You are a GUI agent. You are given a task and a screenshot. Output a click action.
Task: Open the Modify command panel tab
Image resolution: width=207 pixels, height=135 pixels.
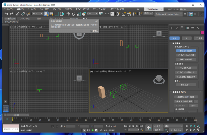(177, 28)
